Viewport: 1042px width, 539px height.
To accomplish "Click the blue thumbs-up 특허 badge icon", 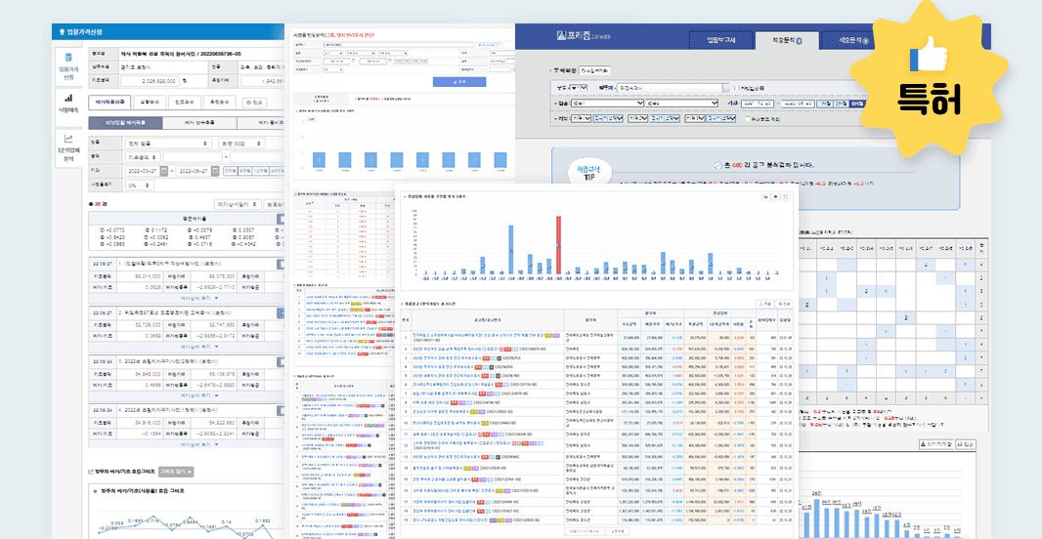I will 924,59.
